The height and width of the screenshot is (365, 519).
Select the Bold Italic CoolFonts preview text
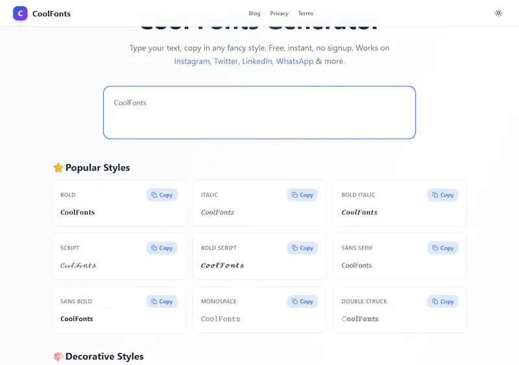pyautogui.click(x=359, y=212)
